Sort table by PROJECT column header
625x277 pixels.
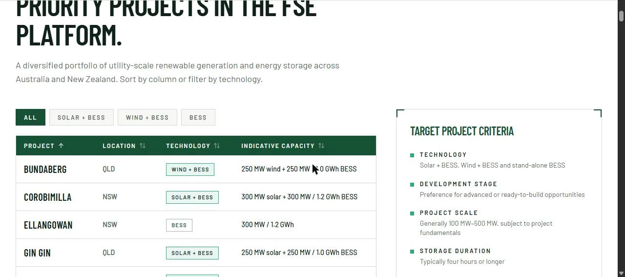[x=44, y=146]
